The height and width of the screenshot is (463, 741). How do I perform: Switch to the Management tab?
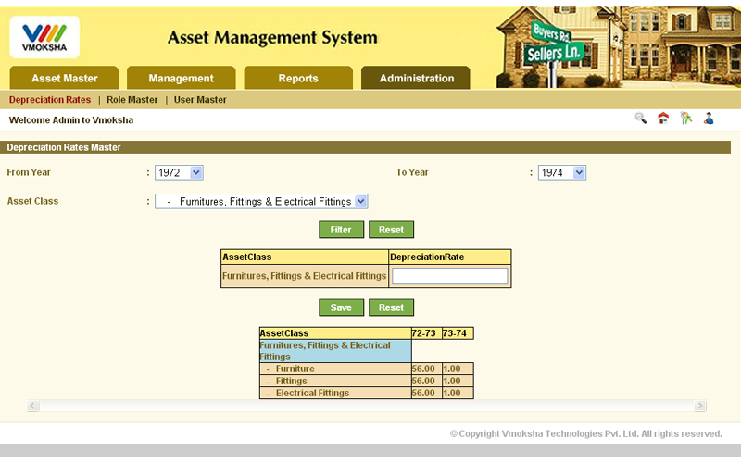click(x=181, y=78)
